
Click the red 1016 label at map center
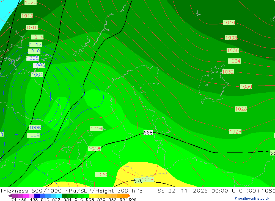[x=97, y=128]
